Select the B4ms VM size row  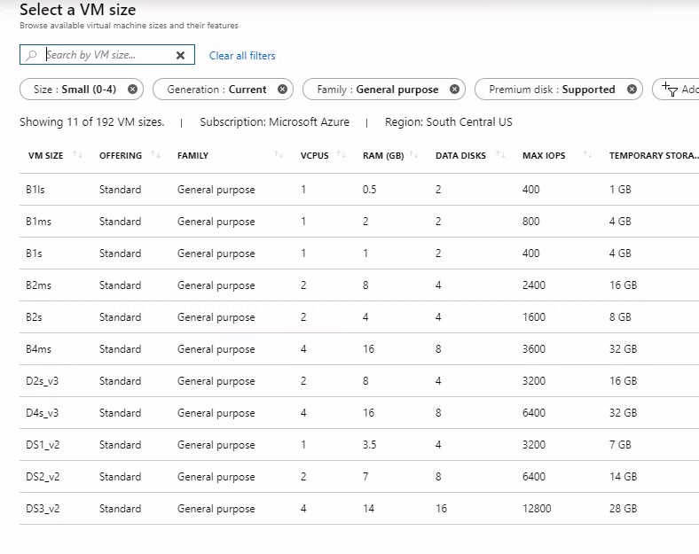tap(359, 349)
